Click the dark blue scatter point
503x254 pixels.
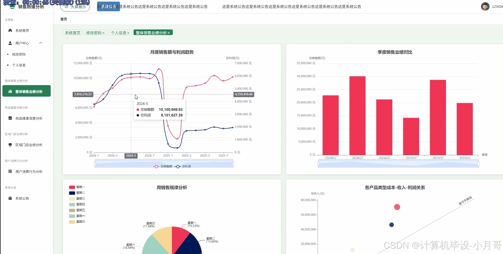tap(391, 225)
